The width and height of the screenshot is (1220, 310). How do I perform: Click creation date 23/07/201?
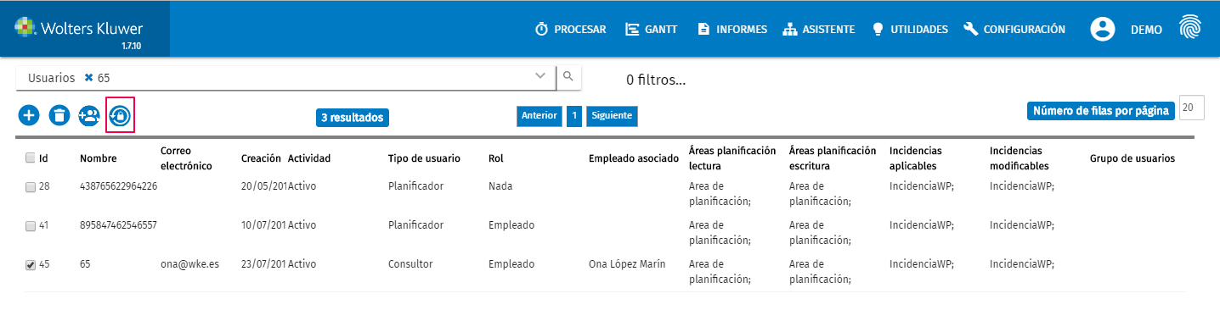coord(264,264)
